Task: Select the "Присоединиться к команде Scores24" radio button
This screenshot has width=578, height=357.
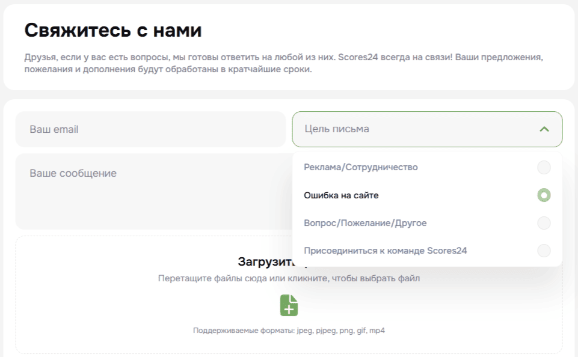Action: (544, 251)
